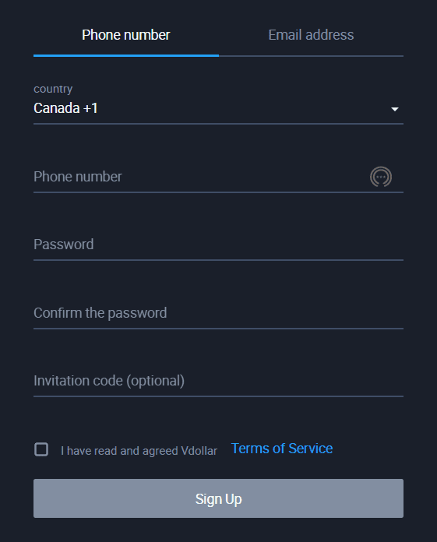
Task: Click the "I have read and agreed Vdollar" text
Action: tap(139, 451)
